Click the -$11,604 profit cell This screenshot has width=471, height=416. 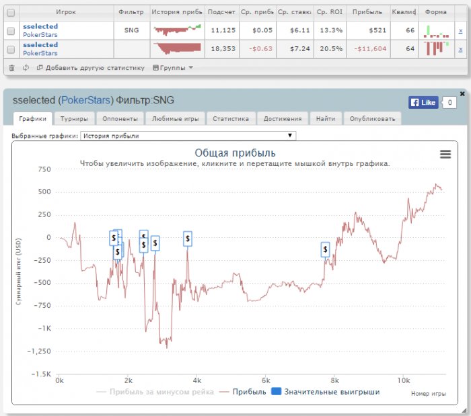pyautogui.click(x=368, y=48)
